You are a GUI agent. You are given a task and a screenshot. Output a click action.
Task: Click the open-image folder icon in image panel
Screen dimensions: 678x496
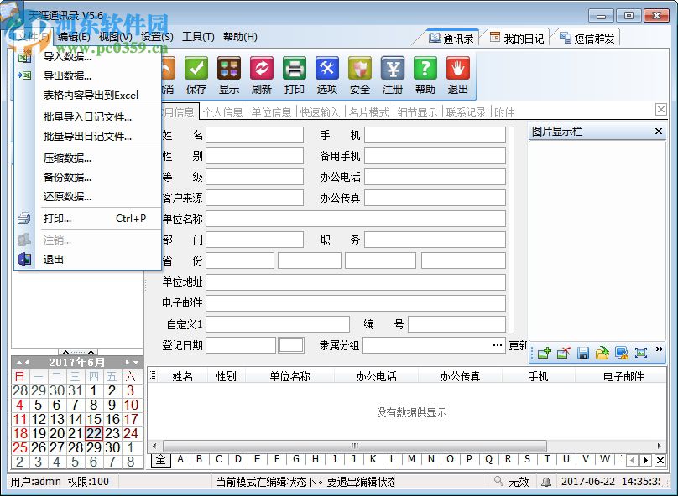(602, 352)
